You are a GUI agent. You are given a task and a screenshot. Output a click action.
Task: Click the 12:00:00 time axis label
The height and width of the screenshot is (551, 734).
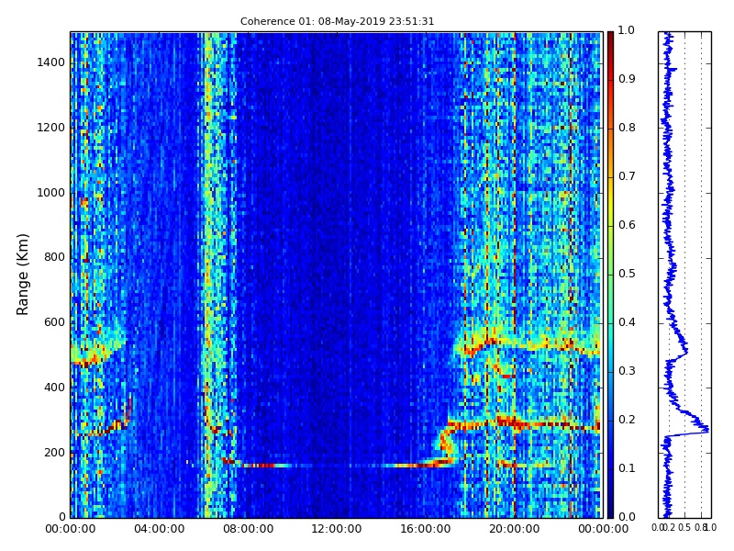coord(337,530)
